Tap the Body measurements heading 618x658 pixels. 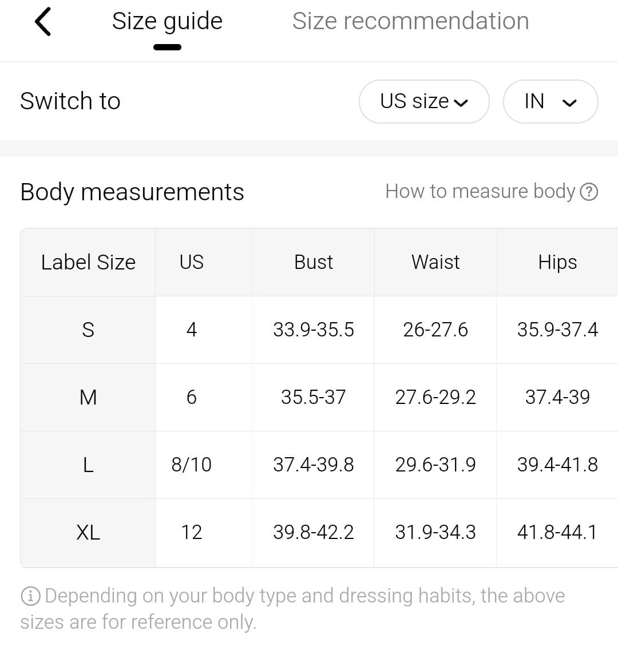tap(132, 192)
